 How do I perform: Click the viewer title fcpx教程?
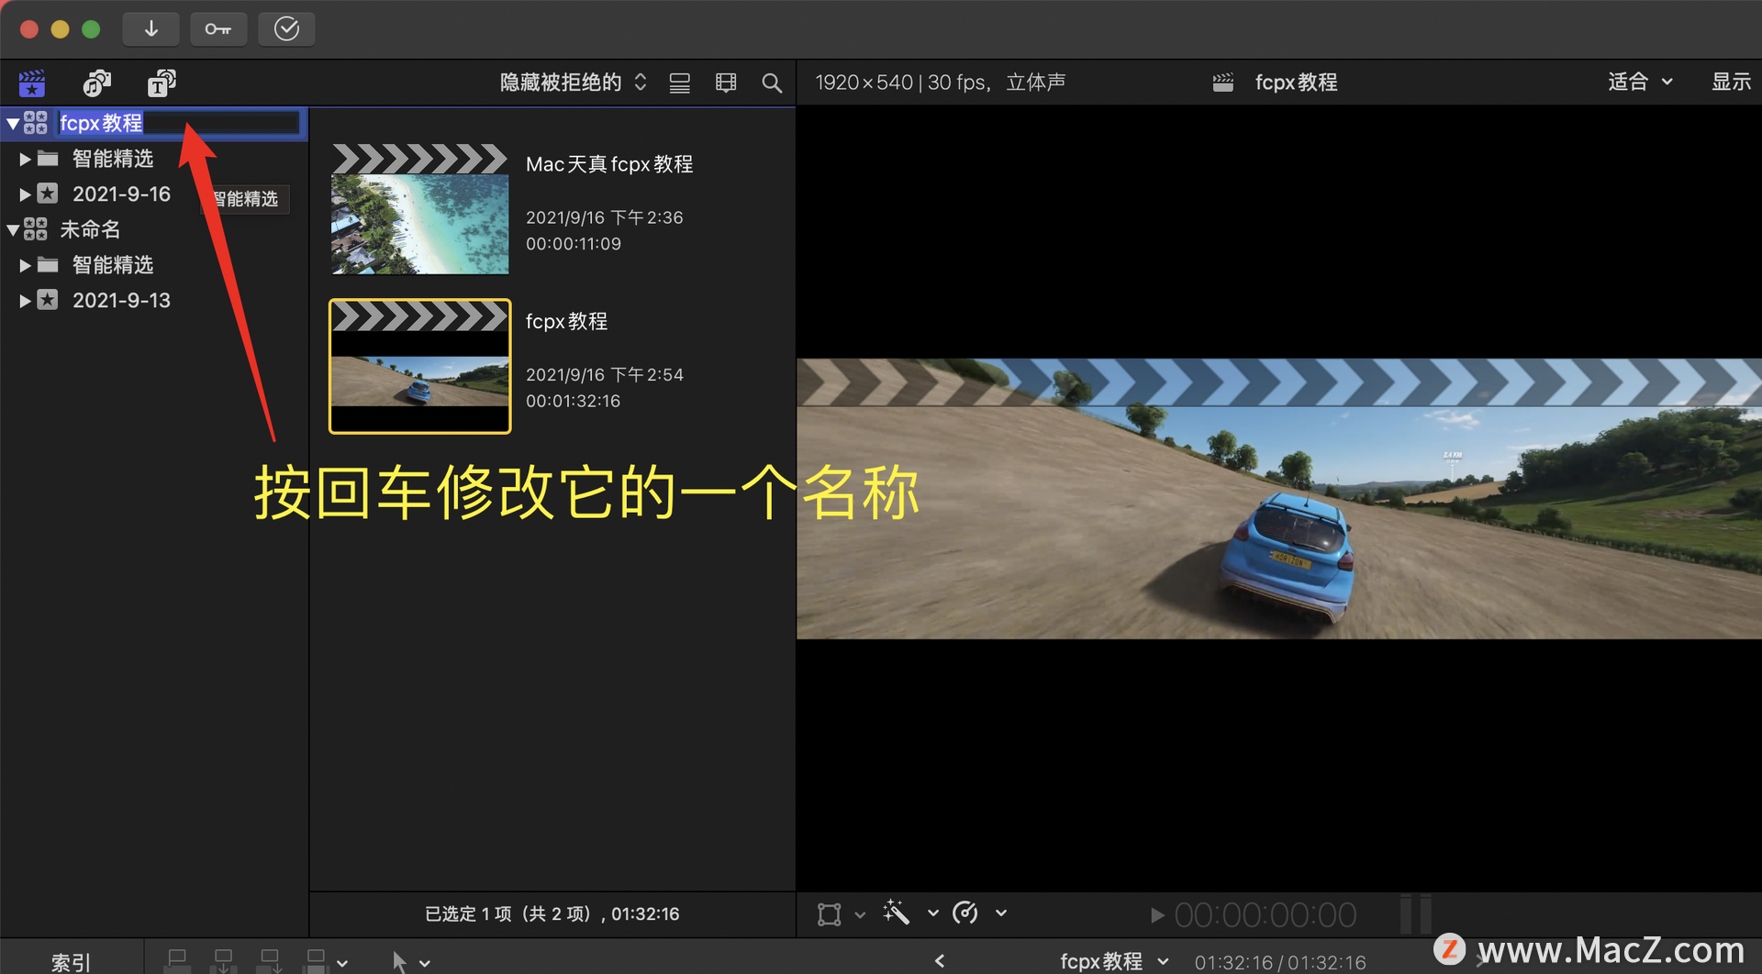tap(1296, 83)
